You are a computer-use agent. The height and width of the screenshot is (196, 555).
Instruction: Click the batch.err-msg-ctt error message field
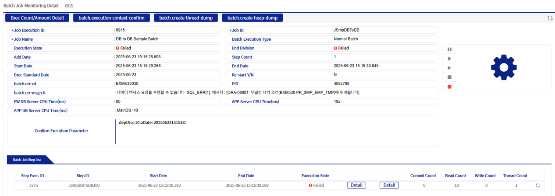(x=276, y=93)
